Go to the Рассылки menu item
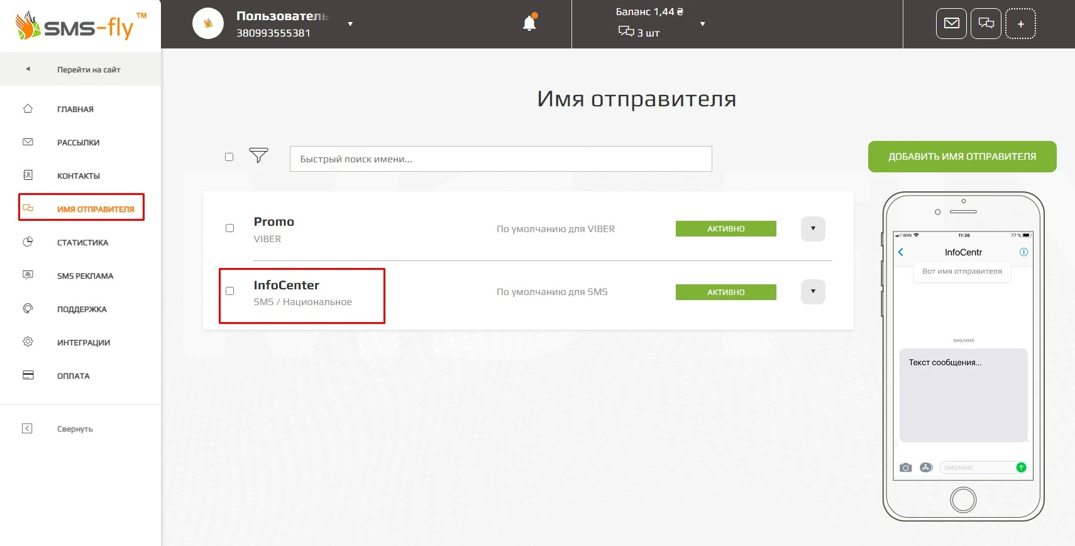Screen dimensions: 1075x546 [x=78, y=143]
